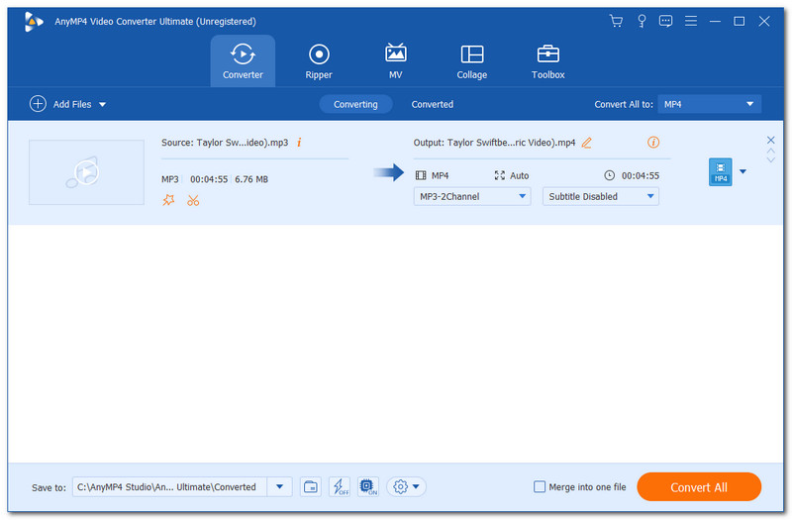This screenshot has height=520, width=792.
Task: Click the Output file name text
Action: pos(494,143)
